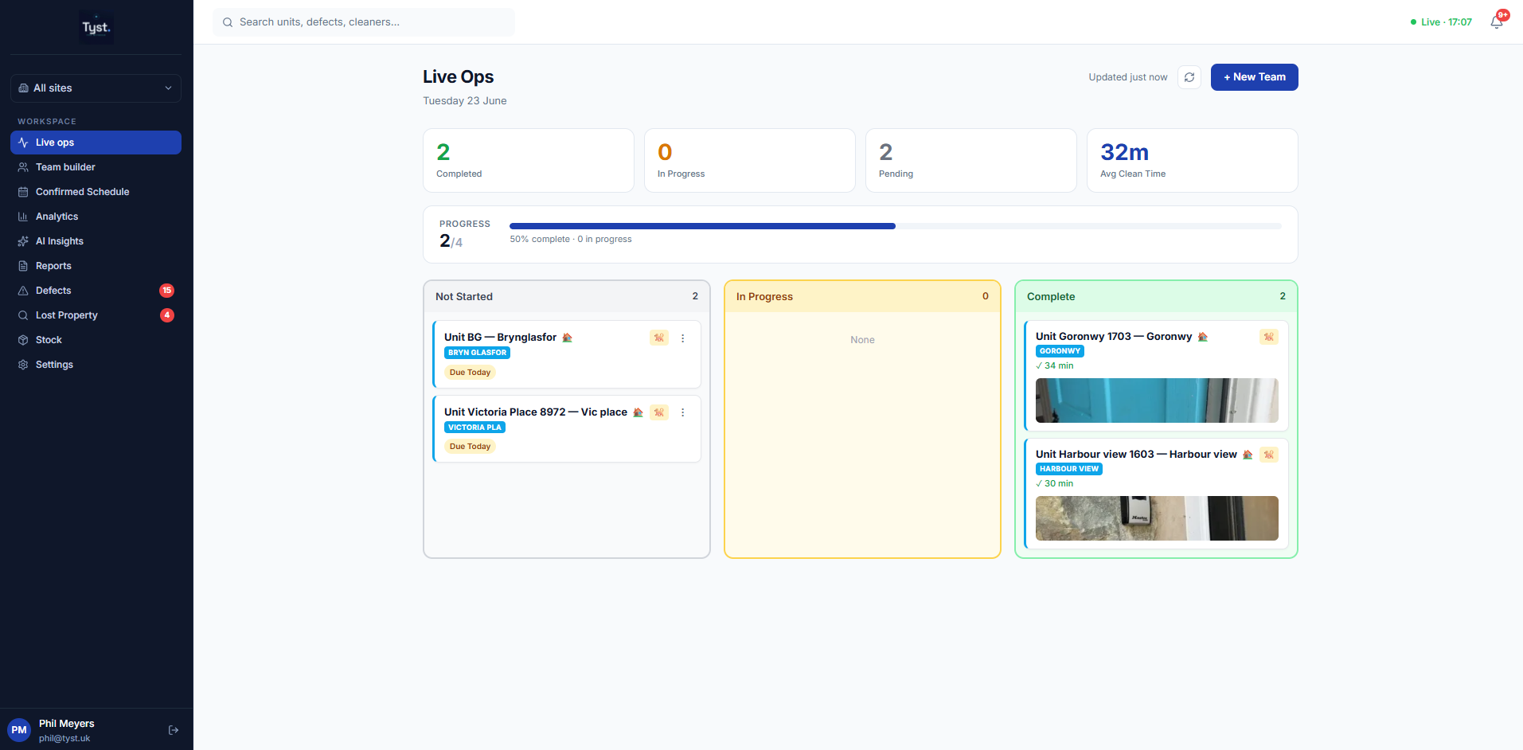Click the Avg Clean Time card
The width and height of the screenshot is (1523, 750).
click(1193, 161)
